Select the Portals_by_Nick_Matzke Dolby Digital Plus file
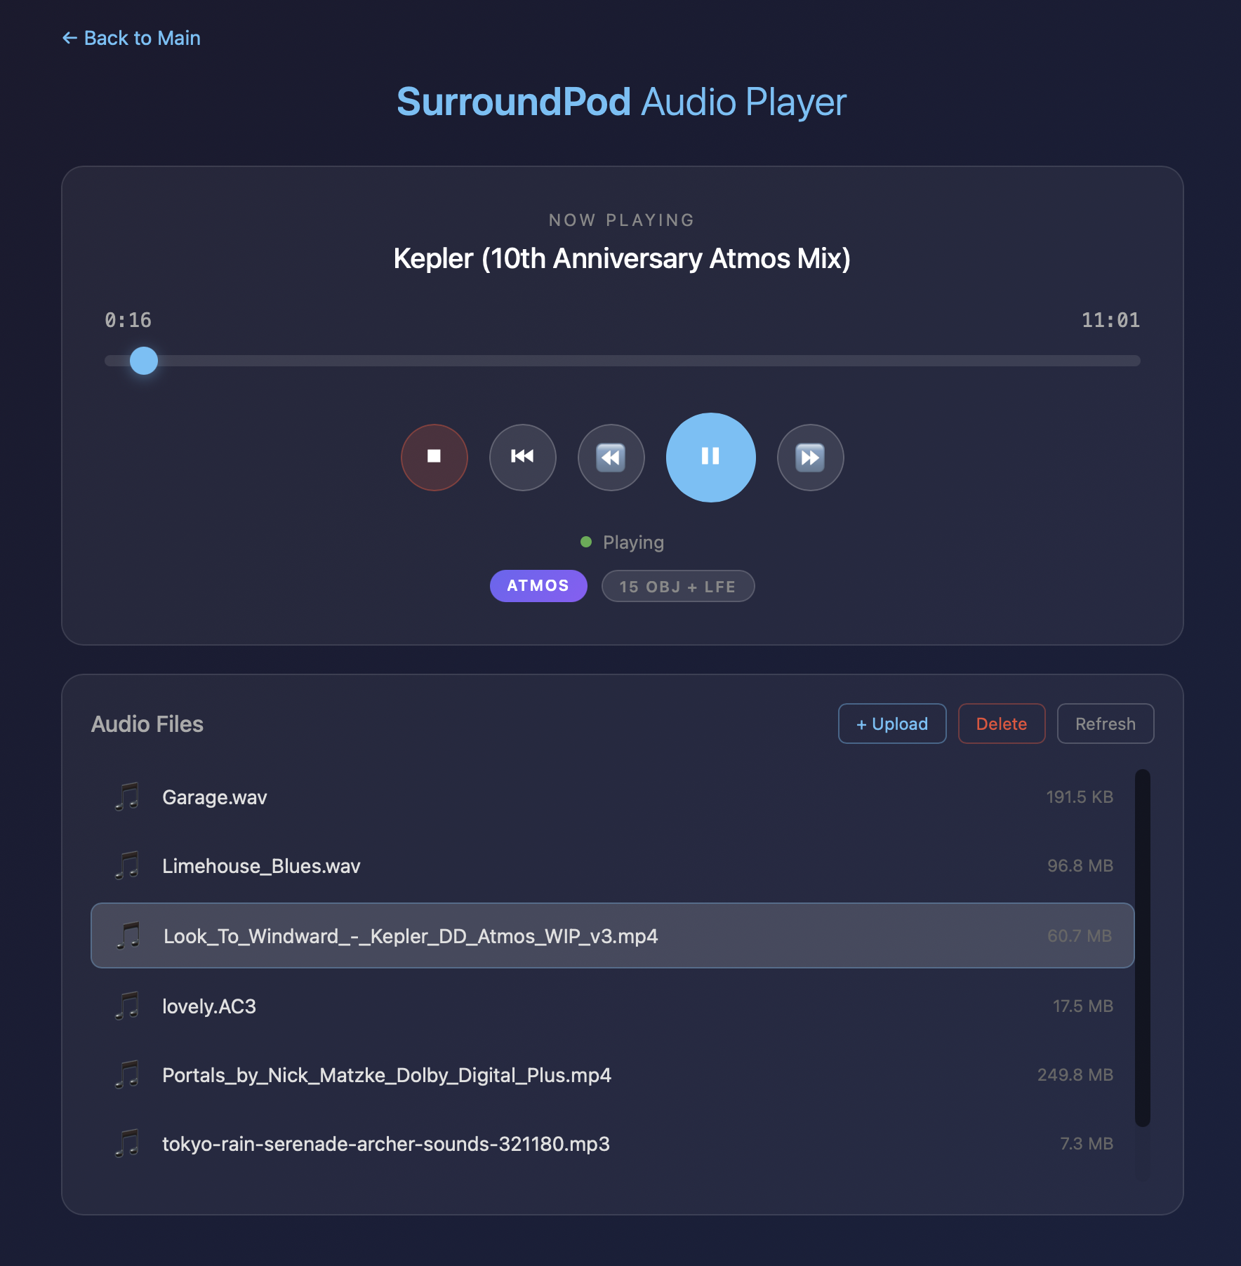This screenshot has height=1266, width=1241. click(613, 1075)
